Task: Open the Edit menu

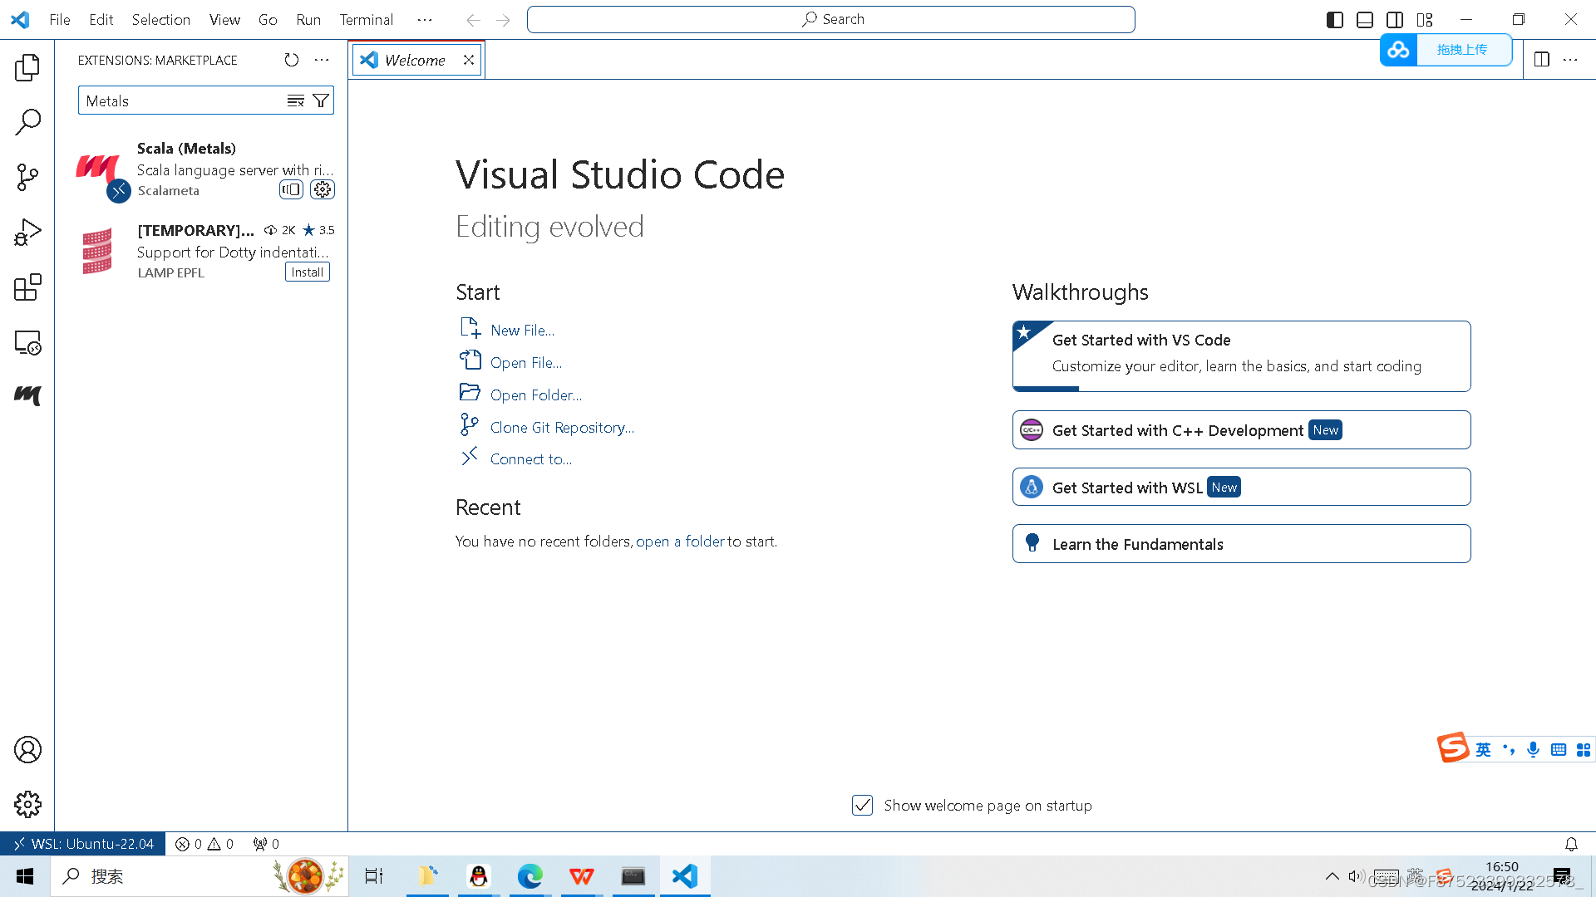Action: click(x=101, y=19)
